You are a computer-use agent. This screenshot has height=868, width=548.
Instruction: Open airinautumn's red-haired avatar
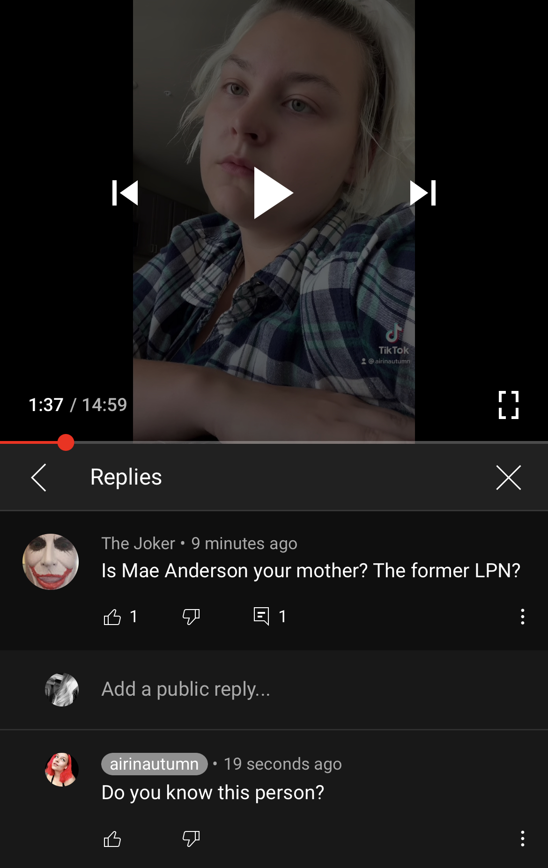click(62, 770)
